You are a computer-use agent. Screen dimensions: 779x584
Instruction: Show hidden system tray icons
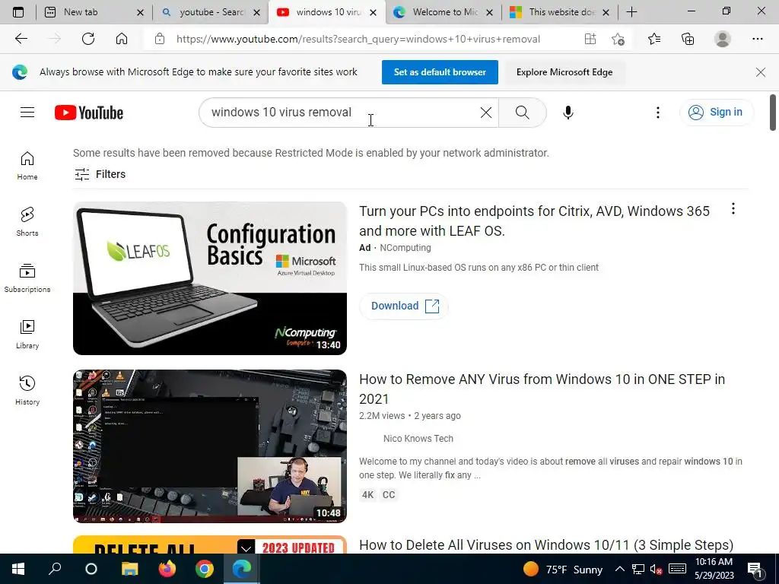click(x=619, y=569)
